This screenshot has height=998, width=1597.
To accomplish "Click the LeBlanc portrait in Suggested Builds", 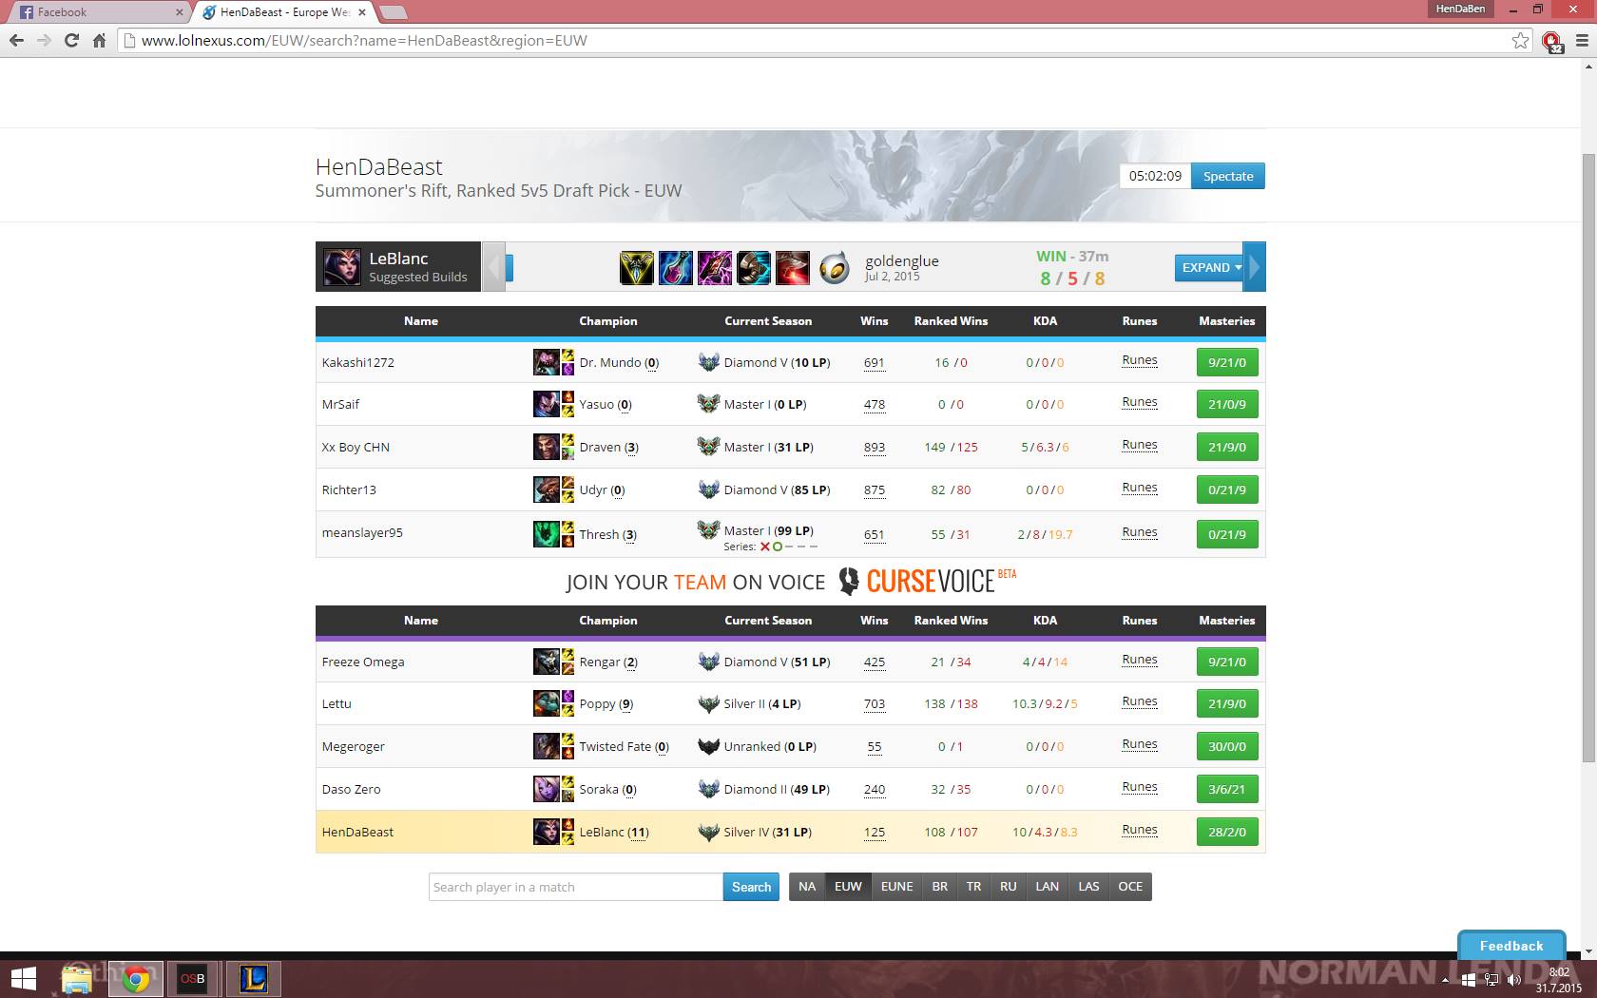I will click(x=341, y=267).
